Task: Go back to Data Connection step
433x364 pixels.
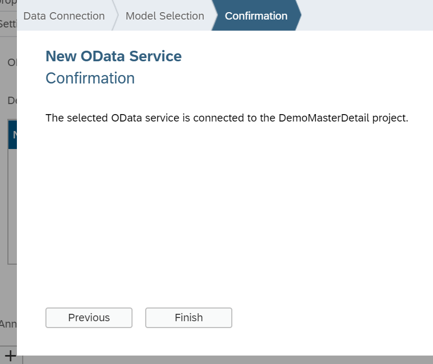Action: pos(64,16)
